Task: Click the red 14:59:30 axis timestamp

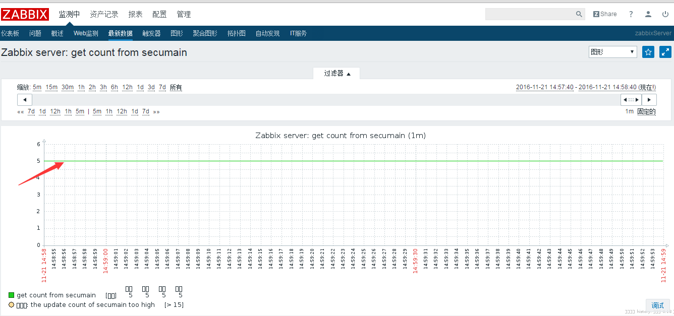Action: tap(415, 260)
